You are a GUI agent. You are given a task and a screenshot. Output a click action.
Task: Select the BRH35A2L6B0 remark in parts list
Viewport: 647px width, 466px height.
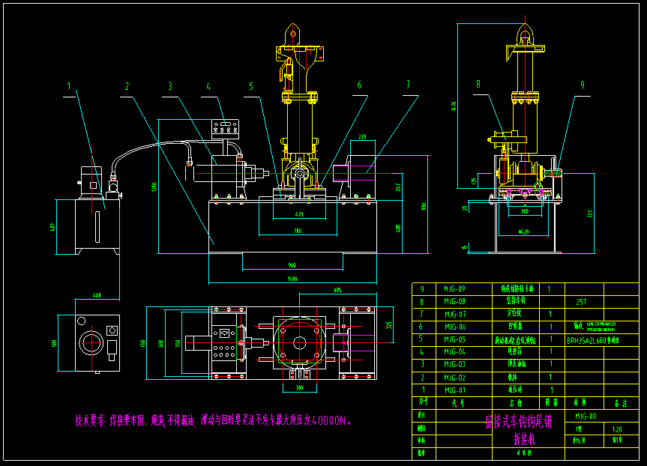click(593, 339)
